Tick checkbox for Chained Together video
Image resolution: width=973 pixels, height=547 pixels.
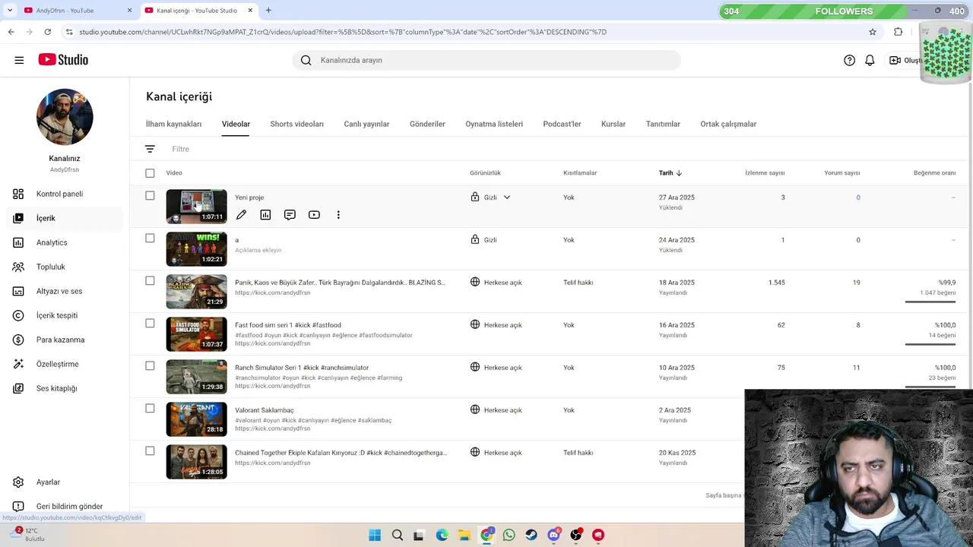click(x=150, y=451)
